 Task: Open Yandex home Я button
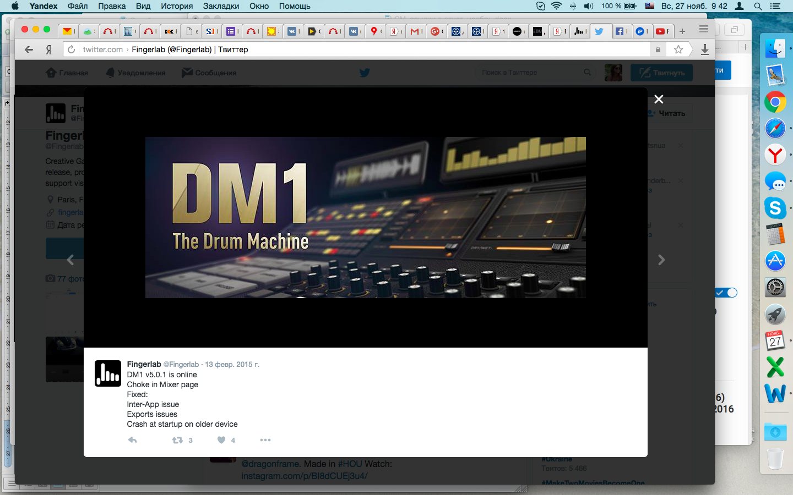pyautogui.click(x=48, y=50)
